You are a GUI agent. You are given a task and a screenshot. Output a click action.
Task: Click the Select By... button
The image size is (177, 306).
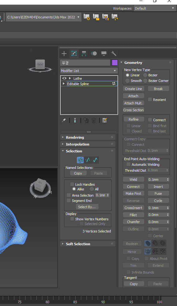(x=87, y=207)
